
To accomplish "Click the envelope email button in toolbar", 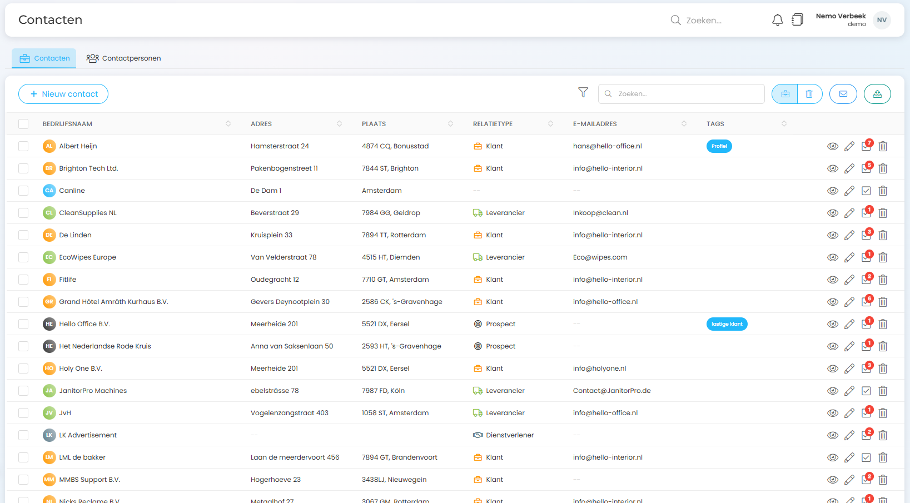I will point(843,94).
